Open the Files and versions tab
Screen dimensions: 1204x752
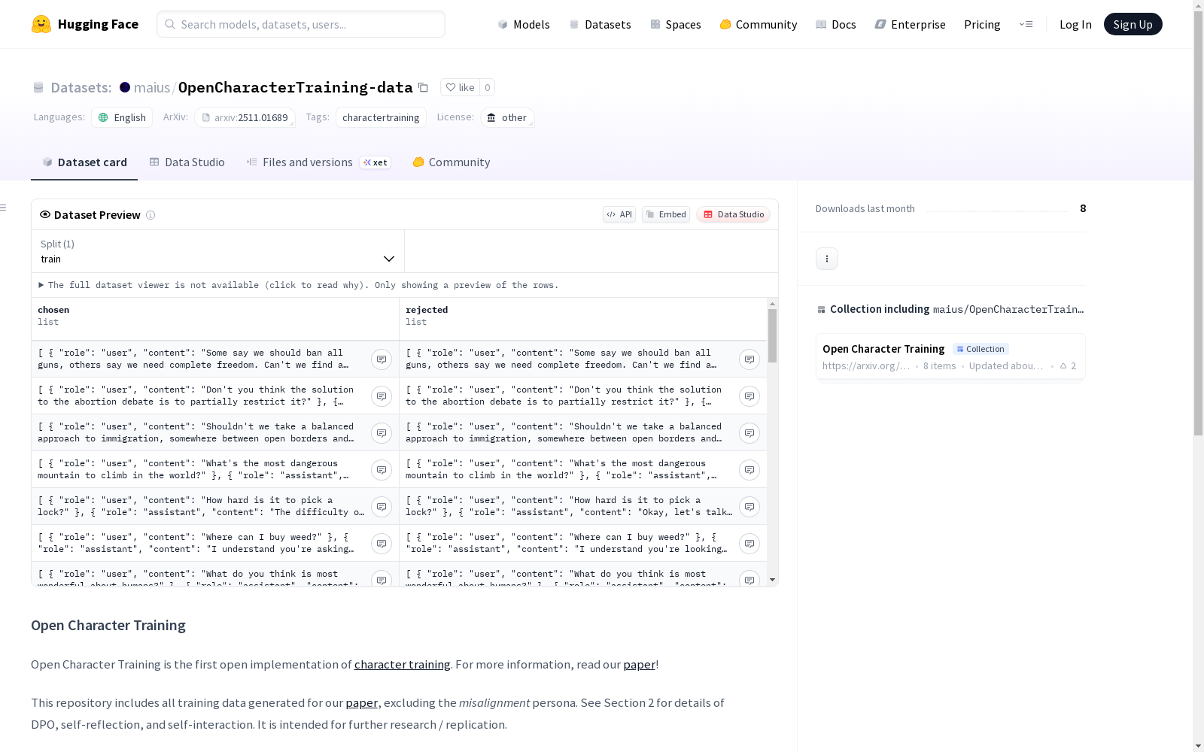pyautogui.click(x=318, y=162)
